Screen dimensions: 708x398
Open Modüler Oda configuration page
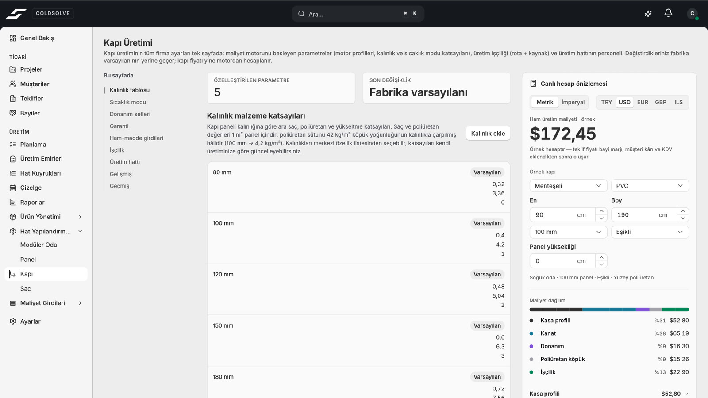38,245
